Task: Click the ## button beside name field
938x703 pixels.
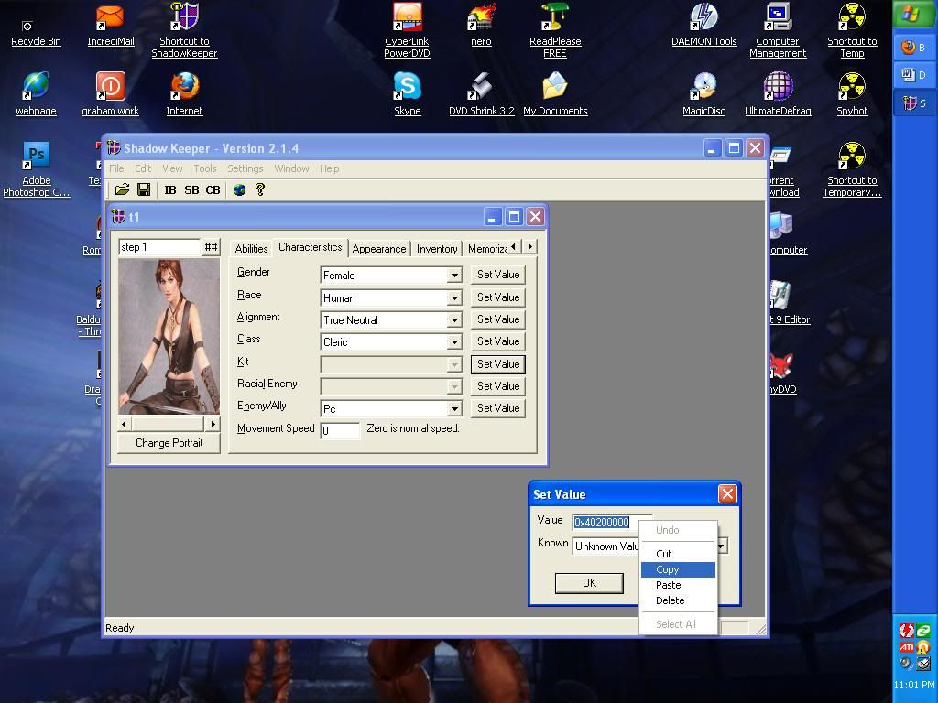Action: 211,247
